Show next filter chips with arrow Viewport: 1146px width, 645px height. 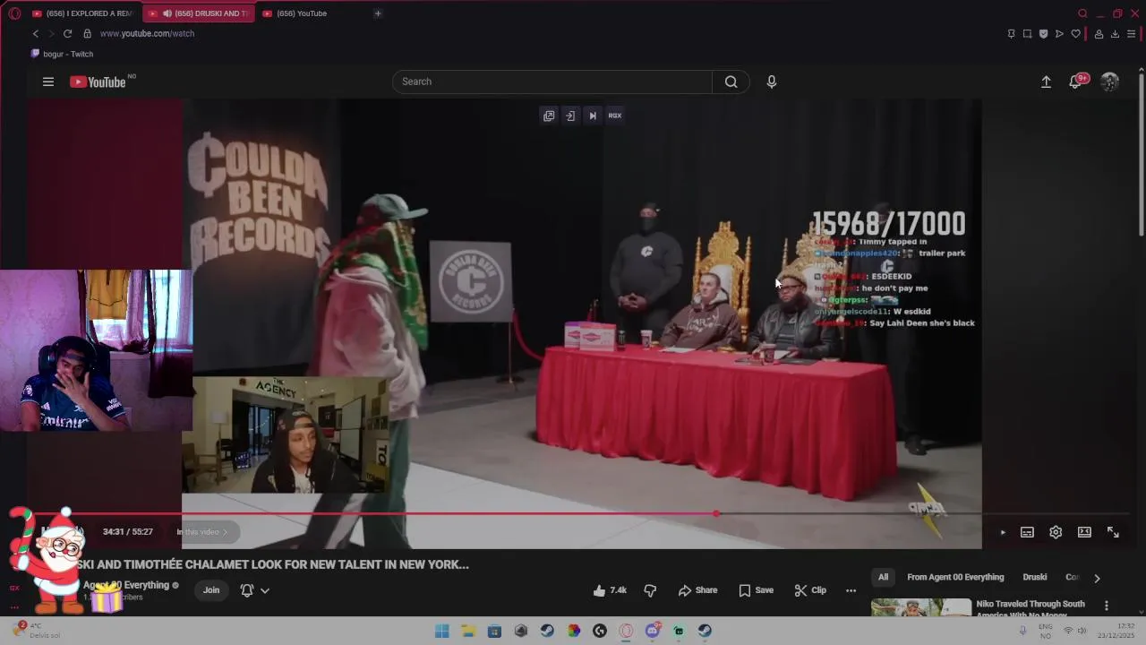pyautogui.click(x=1097, y=578)
